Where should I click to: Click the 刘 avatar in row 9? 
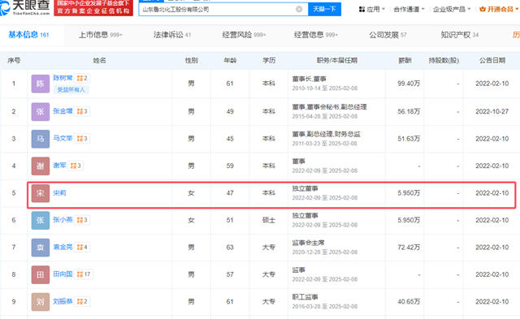pos(41,302)
